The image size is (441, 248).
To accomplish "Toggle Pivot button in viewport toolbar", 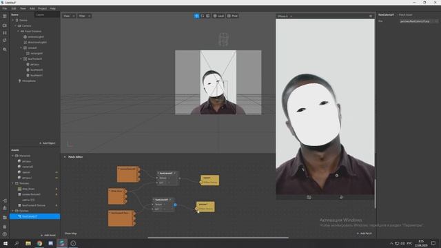I will click(233, 16).
